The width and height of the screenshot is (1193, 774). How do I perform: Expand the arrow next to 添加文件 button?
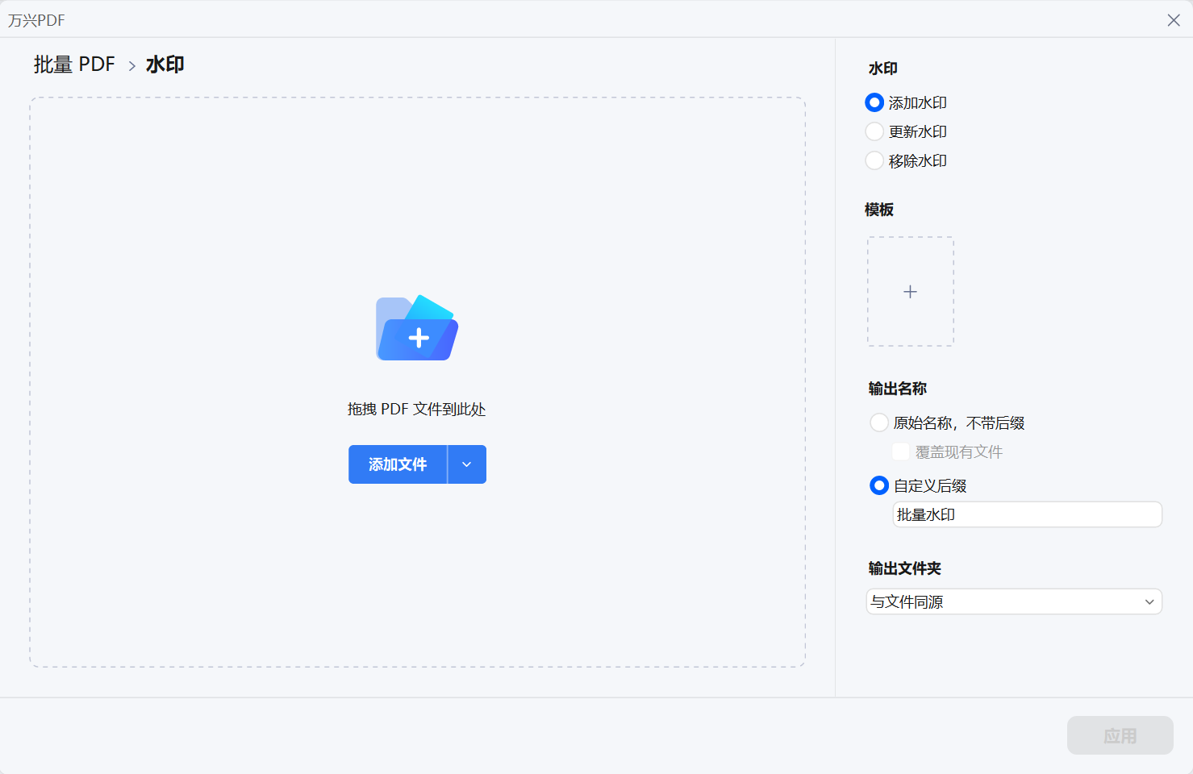pos(466,464)
